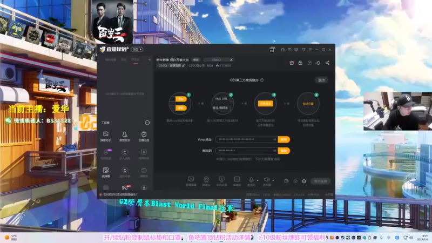Click the volume icon in system tray
432x243 pixels.
(x=411, y=238)
